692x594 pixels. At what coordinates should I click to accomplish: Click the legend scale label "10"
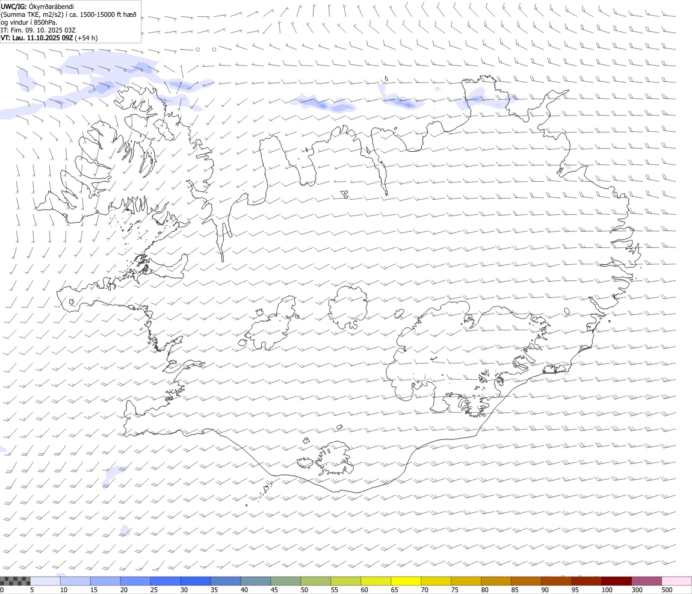pyautogui.click(x=64, y=590)
